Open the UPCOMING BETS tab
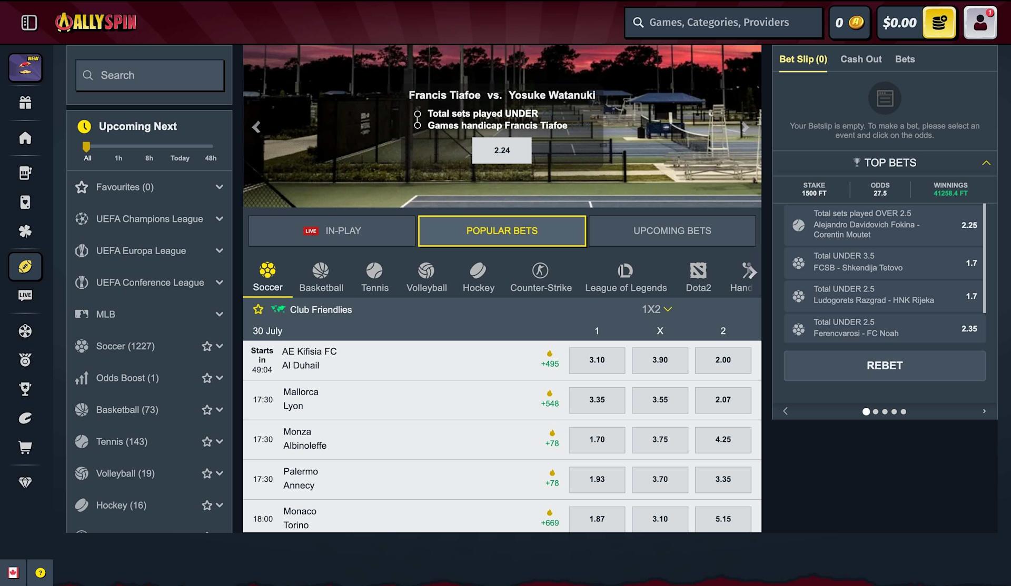The width and height of the screenshot is (1011, 586). [x=672, y=231]
